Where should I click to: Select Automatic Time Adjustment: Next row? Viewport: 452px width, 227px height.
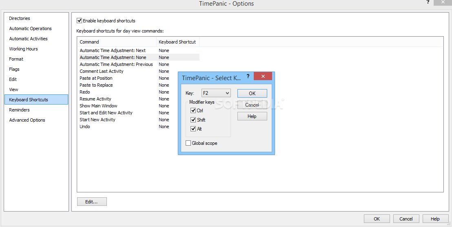pyautogui.click(x=139, y=50)
